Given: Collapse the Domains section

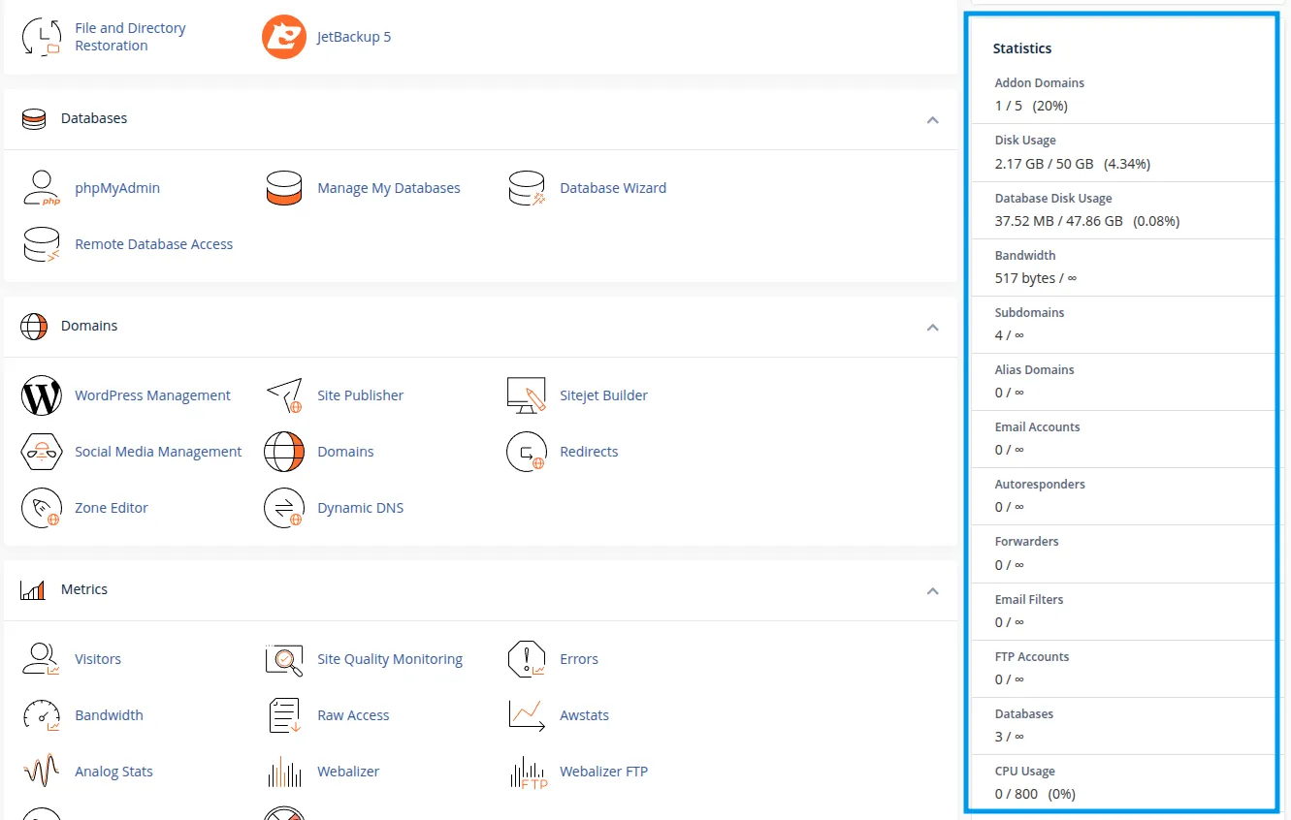Looking at the screenshot, I should coord(932,328).
